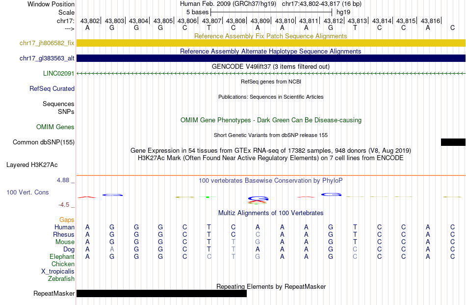Click the 5 bases scale bar
This screenshot has height=305, width=466.
pyautogui.click(x=271, y=12)
